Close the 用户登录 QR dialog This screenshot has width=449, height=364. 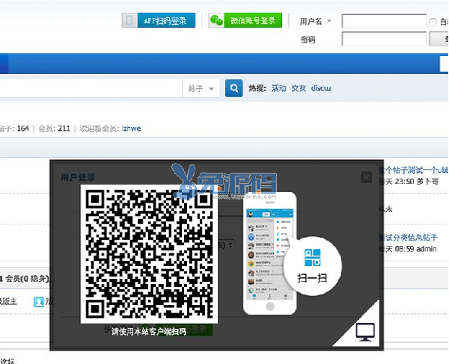[x=366, y=177]
